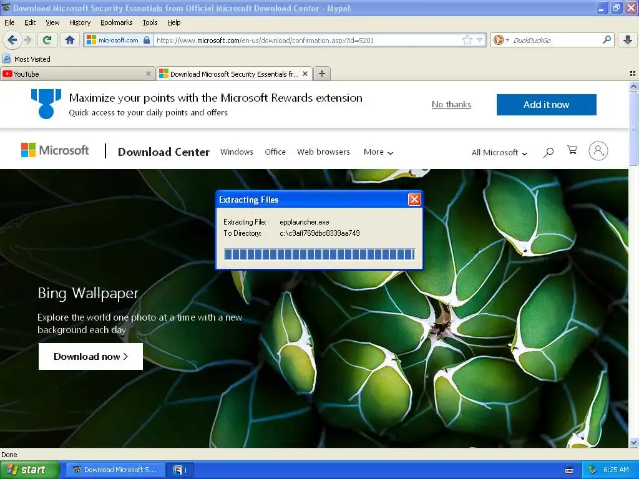Image resolution: width=639 pixels, height=479 pixels.
Task: Reload the page with the refresh icon
Action: (x=47, y=40)
